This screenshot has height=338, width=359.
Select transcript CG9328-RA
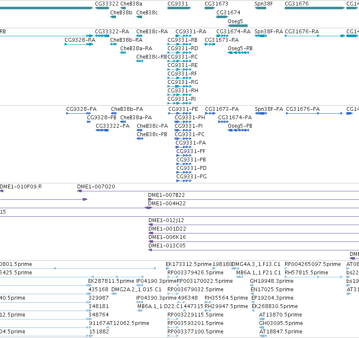80,40
